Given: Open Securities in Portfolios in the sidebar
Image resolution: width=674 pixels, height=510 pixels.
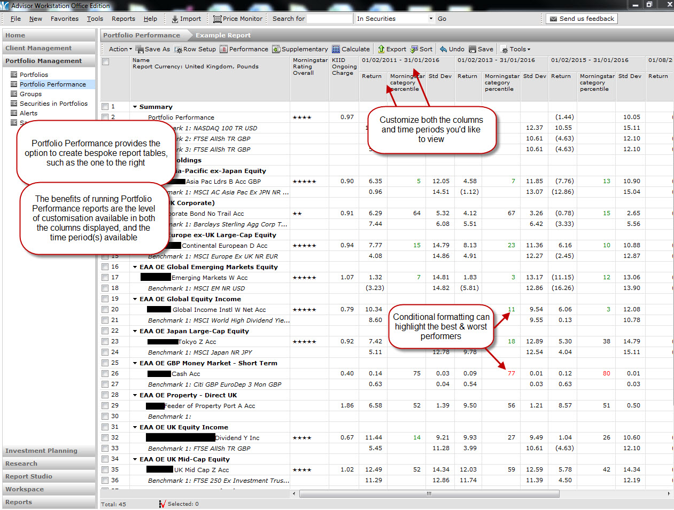Looking at the screenshot, I should [53, 104].
